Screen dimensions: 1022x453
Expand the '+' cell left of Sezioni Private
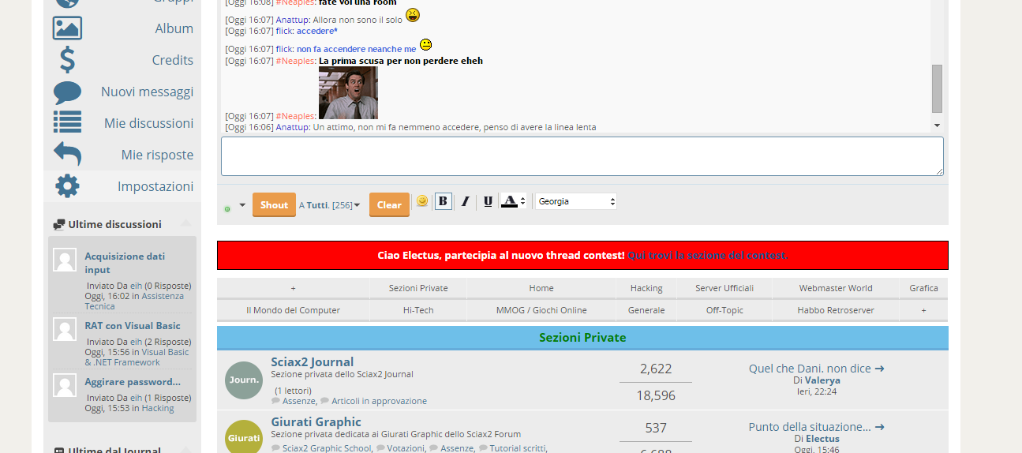pos(293,288)
